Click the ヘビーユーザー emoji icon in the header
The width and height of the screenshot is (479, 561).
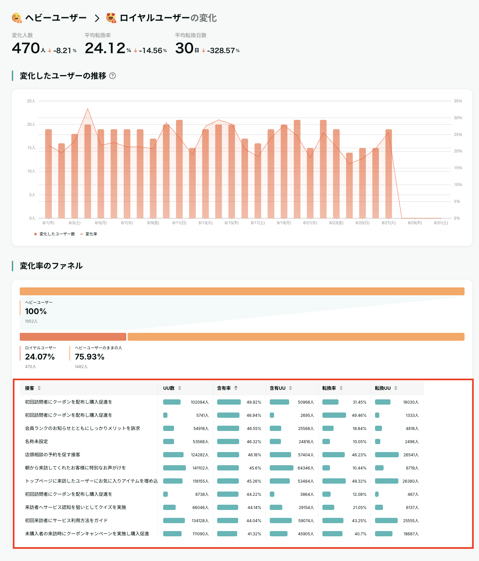[16, 18]
